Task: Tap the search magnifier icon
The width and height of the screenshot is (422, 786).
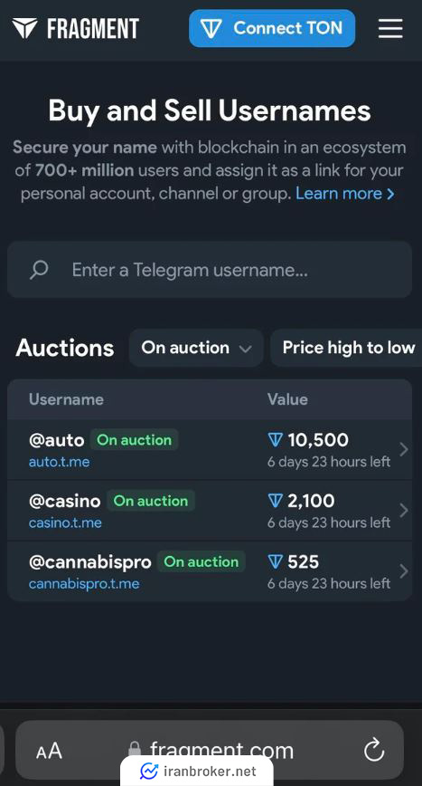Action: click(39, 270)
